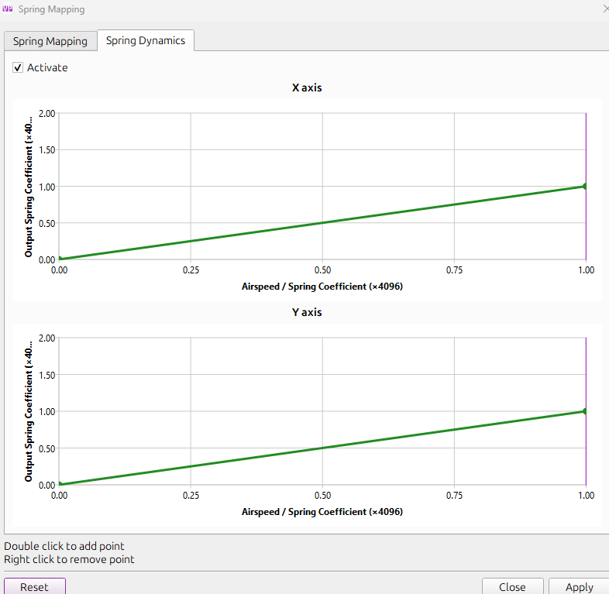Close the Spring Mapping window
Image resolution: width=609 pixels, height=594 pixels.
click(x=605, y=9)
